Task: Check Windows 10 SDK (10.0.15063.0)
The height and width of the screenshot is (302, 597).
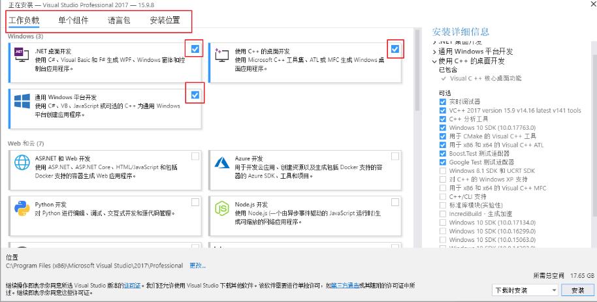Action: 442,239
